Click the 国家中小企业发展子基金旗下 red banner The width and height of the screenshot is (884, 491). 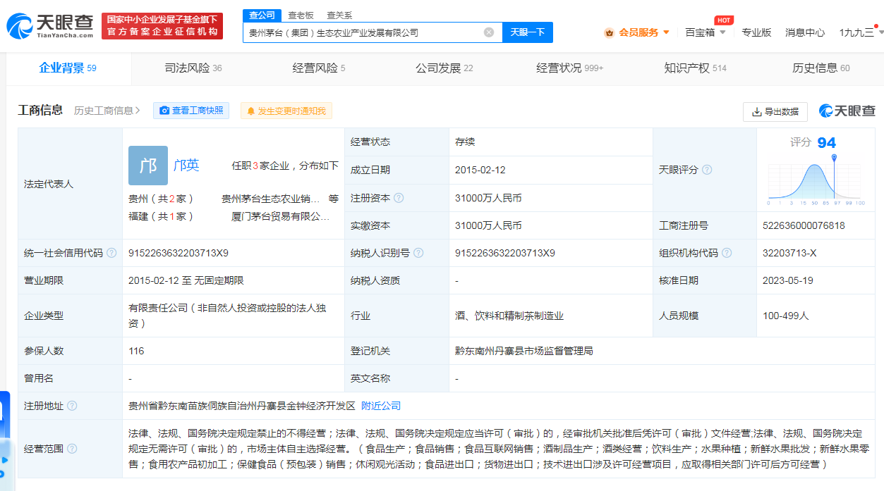[162, 26]
